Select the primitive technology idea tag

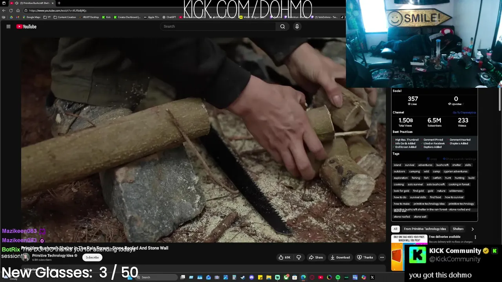coord(429,204)
